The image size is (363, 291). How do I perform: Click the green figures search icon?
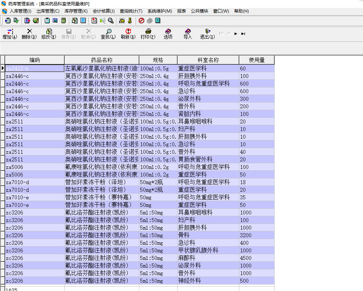pos(102,21)
